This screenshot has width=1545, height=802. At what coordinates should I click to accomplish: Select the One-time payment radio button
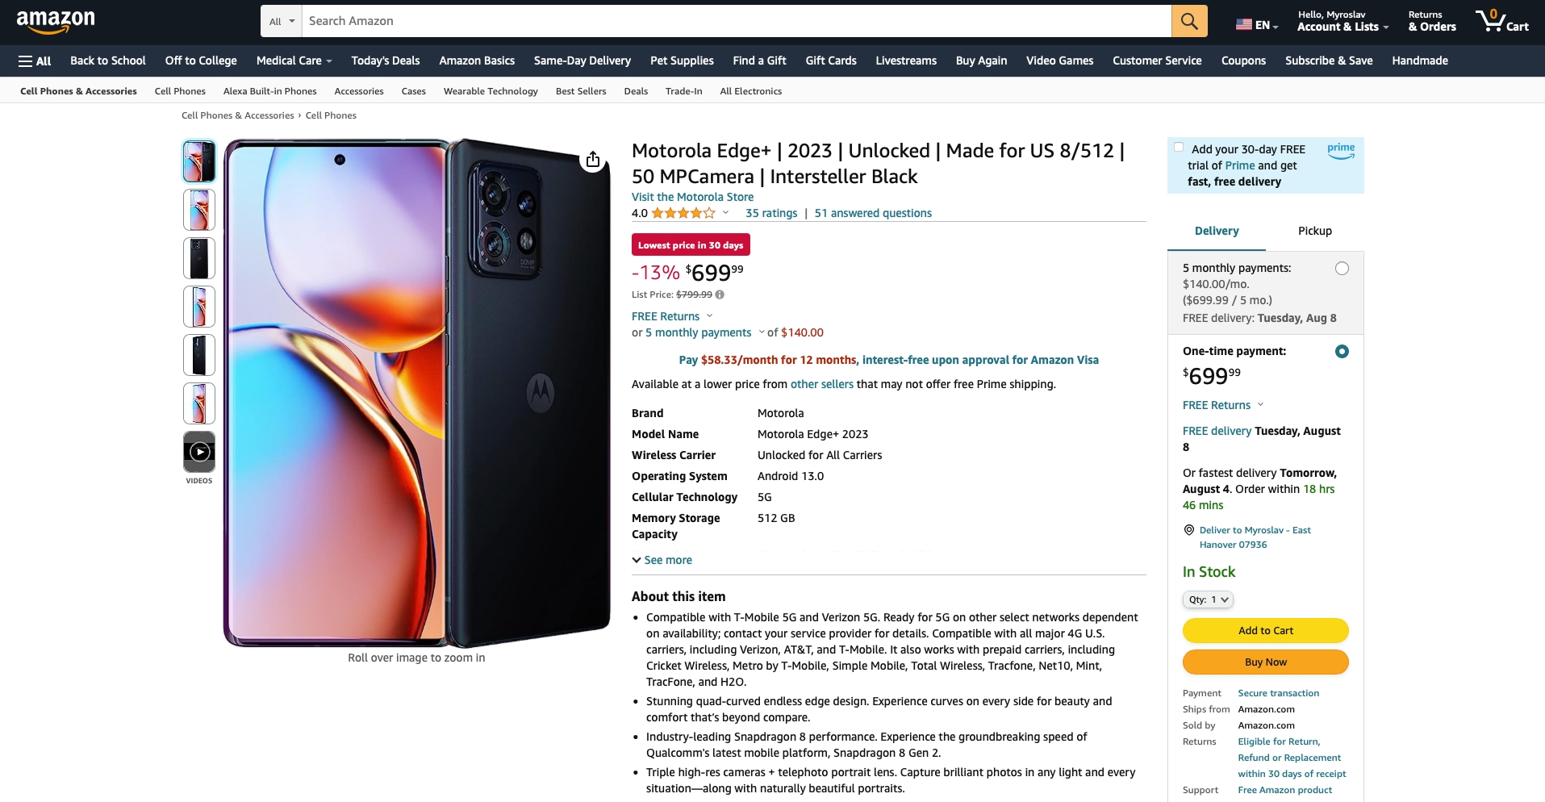click(1342, 352)
